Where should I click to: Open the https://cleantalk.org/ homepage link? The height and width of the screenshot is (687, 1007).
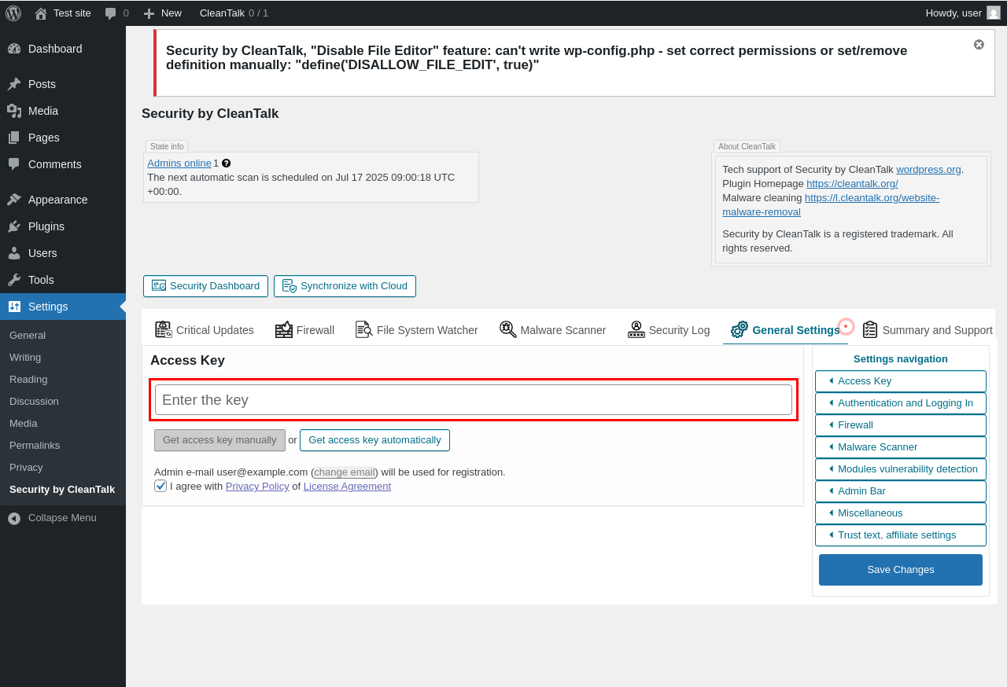852,183
